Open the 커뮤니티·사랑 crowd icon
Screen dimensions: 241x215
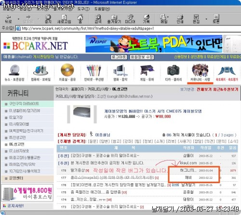(x=200, y=70)
